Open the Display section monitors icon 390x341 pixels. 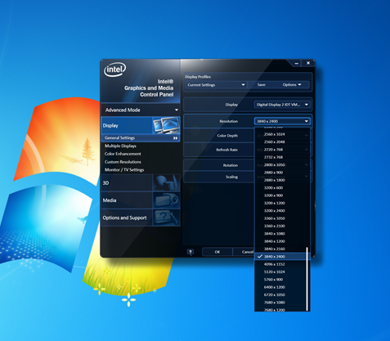coord(167,125)
